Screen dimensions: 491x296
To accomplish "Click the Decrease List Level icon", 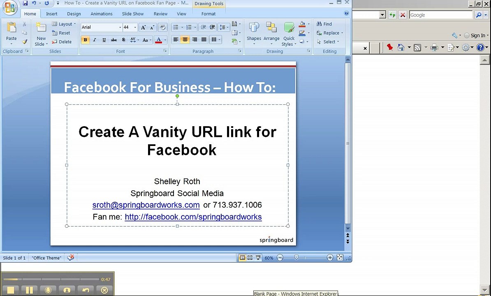I will click(x=203, y=27).
